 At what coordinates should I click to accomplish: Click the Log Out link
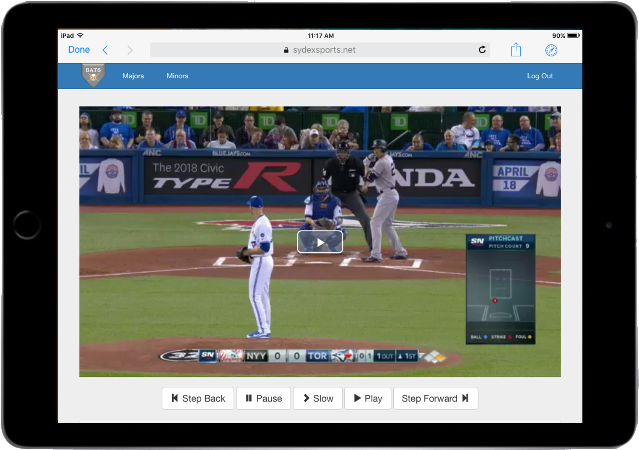(540, 76)
